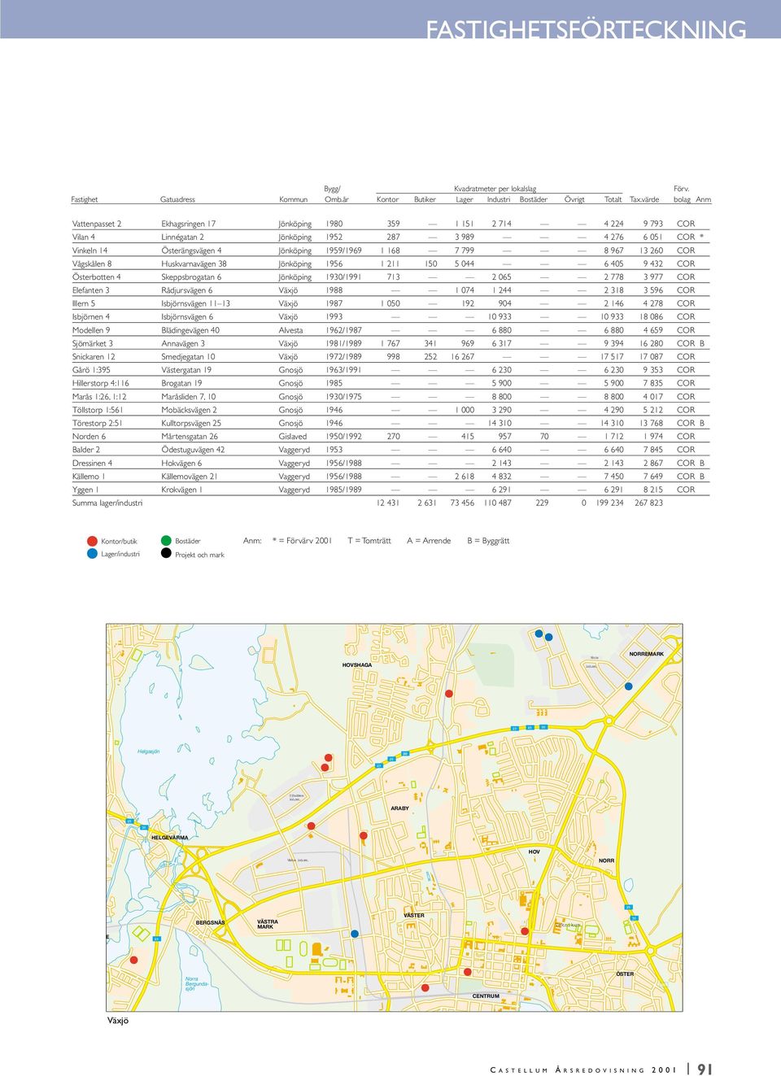Click the ARABY district label on map

tap(400, 808)
